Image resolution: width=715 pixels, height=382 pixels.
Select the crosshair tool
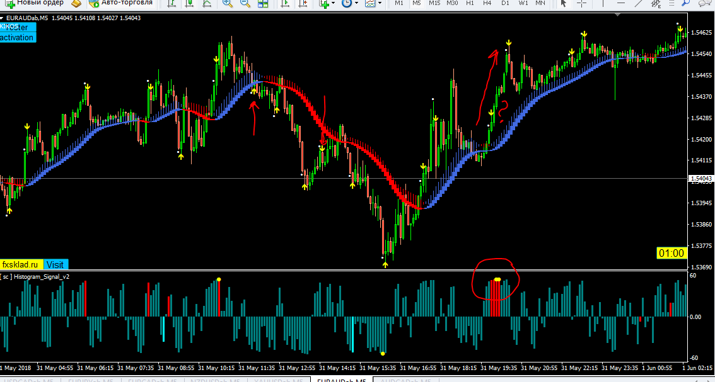581,3
